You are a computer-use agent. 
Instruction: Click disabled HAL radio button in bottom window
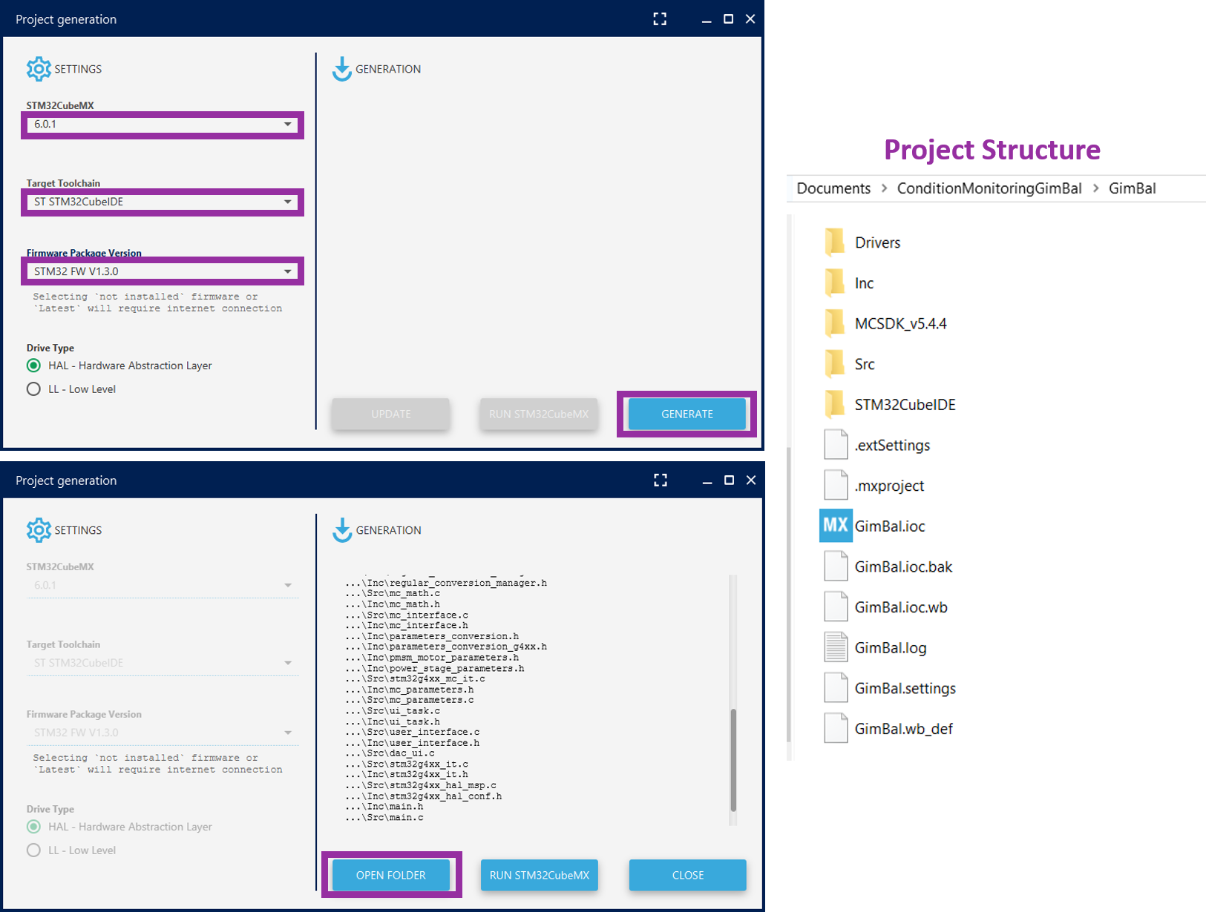(33, 827)
